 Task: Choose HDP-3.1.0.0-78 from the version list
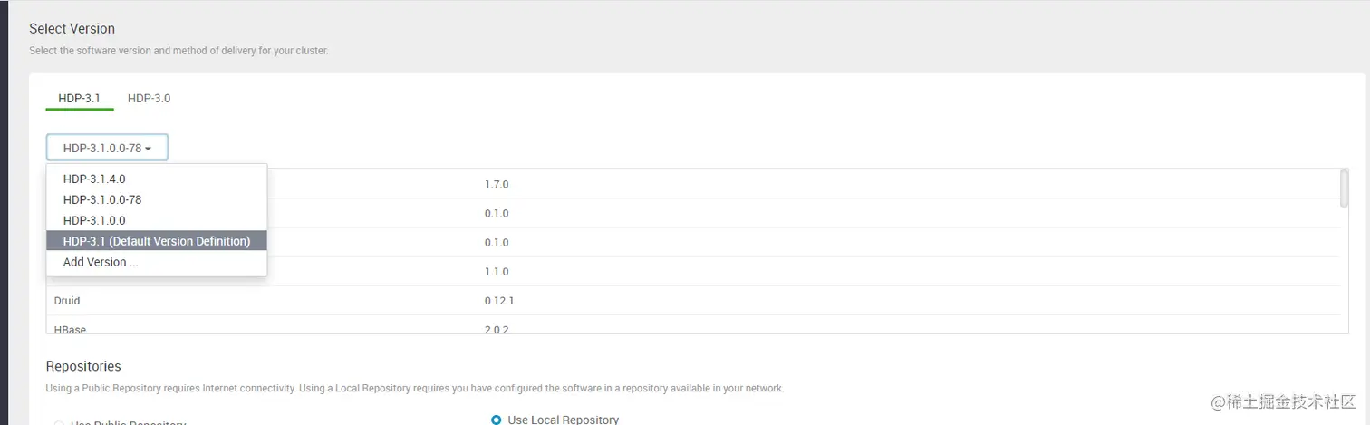157,199
